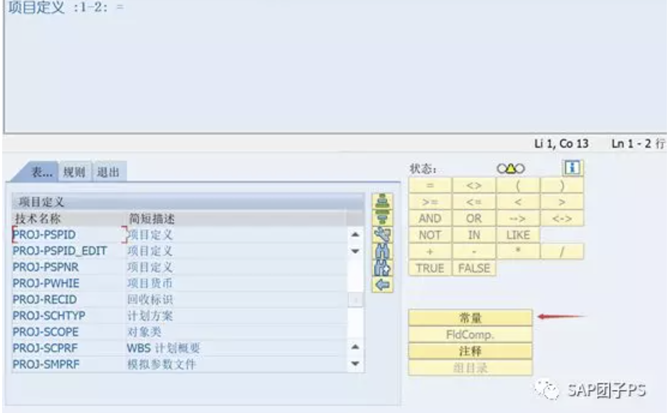This screenshot has height=413, width=668.
Task: Insert the > greater-than operator
Action: (x=562, y=202)
